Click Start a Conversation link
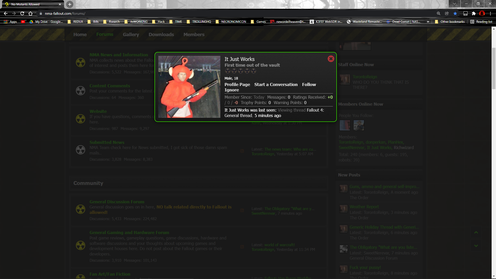 tap(276, 84)
